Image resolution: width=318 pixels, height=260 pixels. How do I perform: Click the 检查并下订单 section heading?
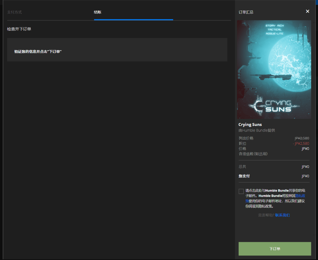tap(19, 29)
